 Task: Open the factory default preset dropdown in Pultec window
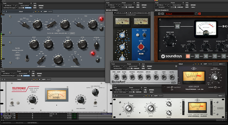click(25, 6)
